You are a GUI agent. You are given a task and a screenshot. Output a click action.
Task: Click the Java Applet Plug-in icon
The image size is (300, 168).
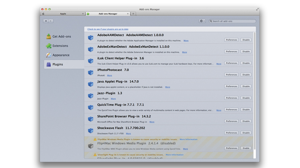(91, 84)
